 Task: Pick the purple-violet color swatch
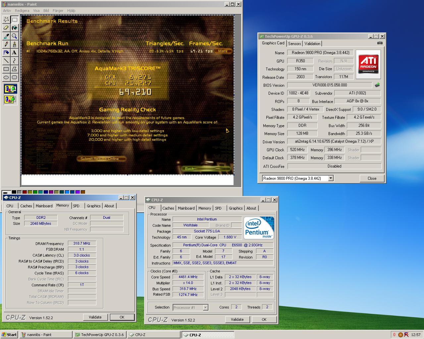pos(78,192)
